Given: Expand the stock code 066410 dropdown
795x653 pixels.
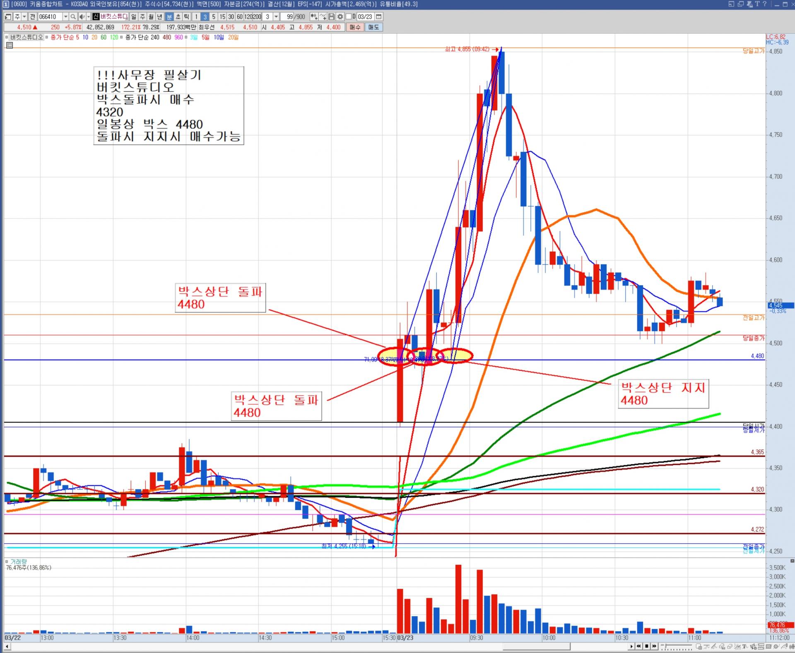Looking at the screenshot, I should coord(65,17).
